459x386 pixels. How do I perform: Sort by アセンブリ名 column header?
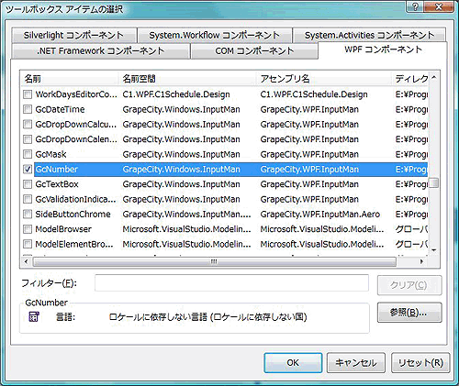point(324,79)
